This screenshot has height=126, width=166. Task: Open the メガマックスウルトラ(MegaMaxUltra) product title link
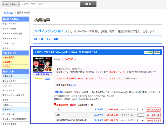point(66,52)
